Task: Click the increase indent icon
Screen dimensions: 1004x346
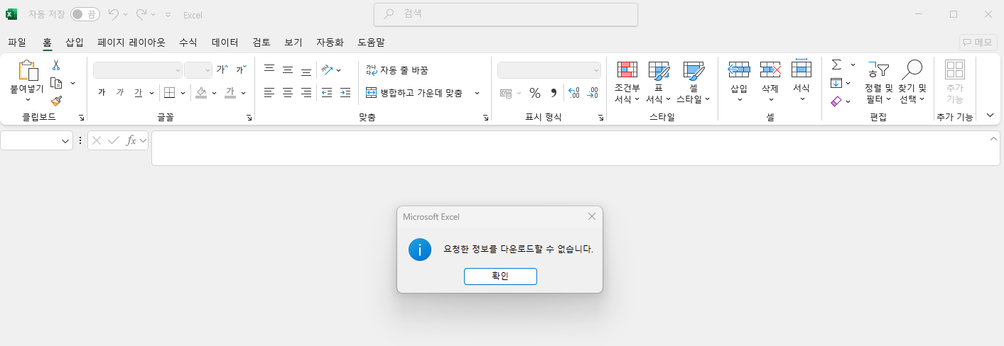Action: pos(345,92)
